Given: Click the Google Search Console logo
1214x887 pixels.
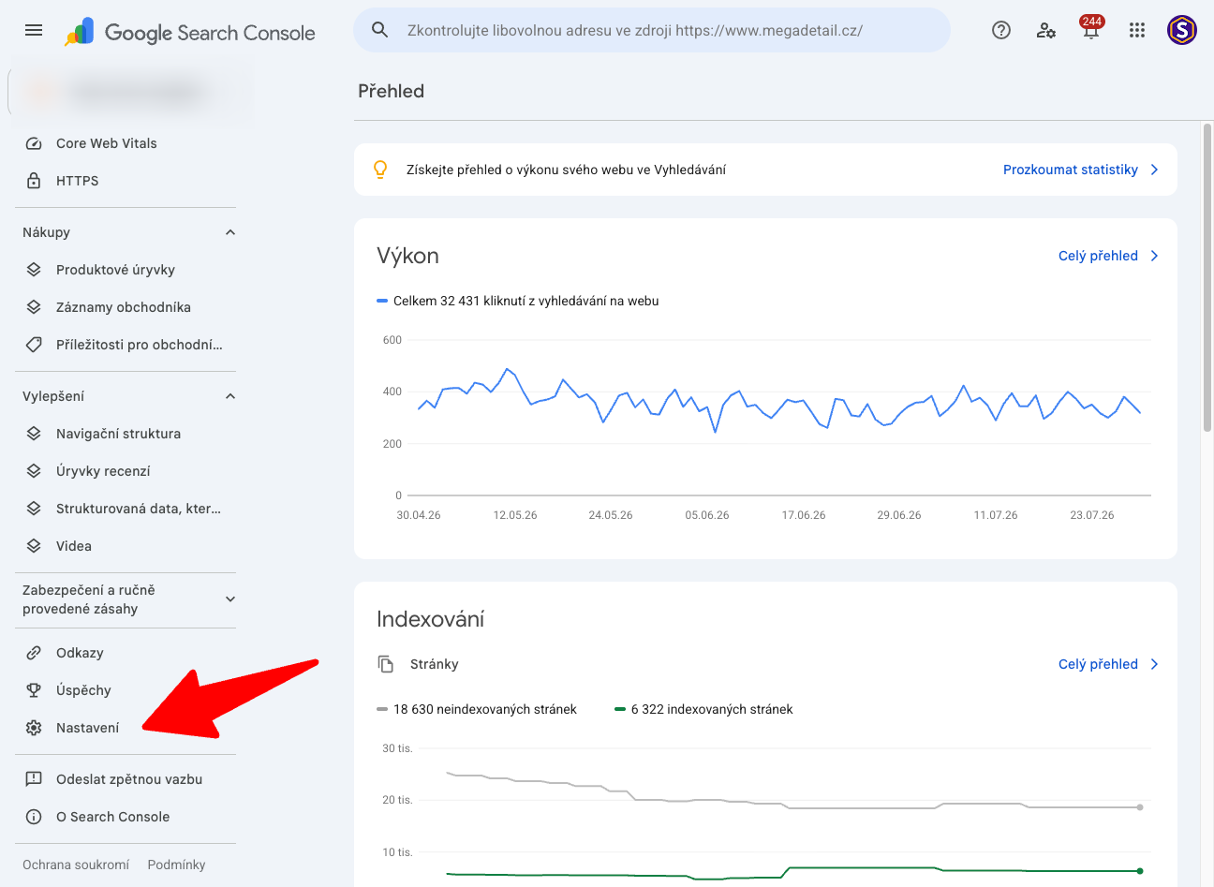Looking at the screenshot, I should tap(190, 33).
